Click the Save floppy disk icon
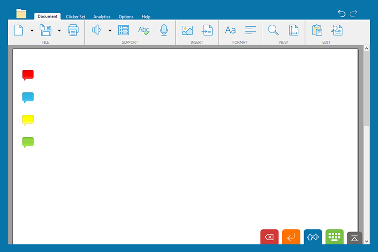378x252 pixels. pos(46,30)
